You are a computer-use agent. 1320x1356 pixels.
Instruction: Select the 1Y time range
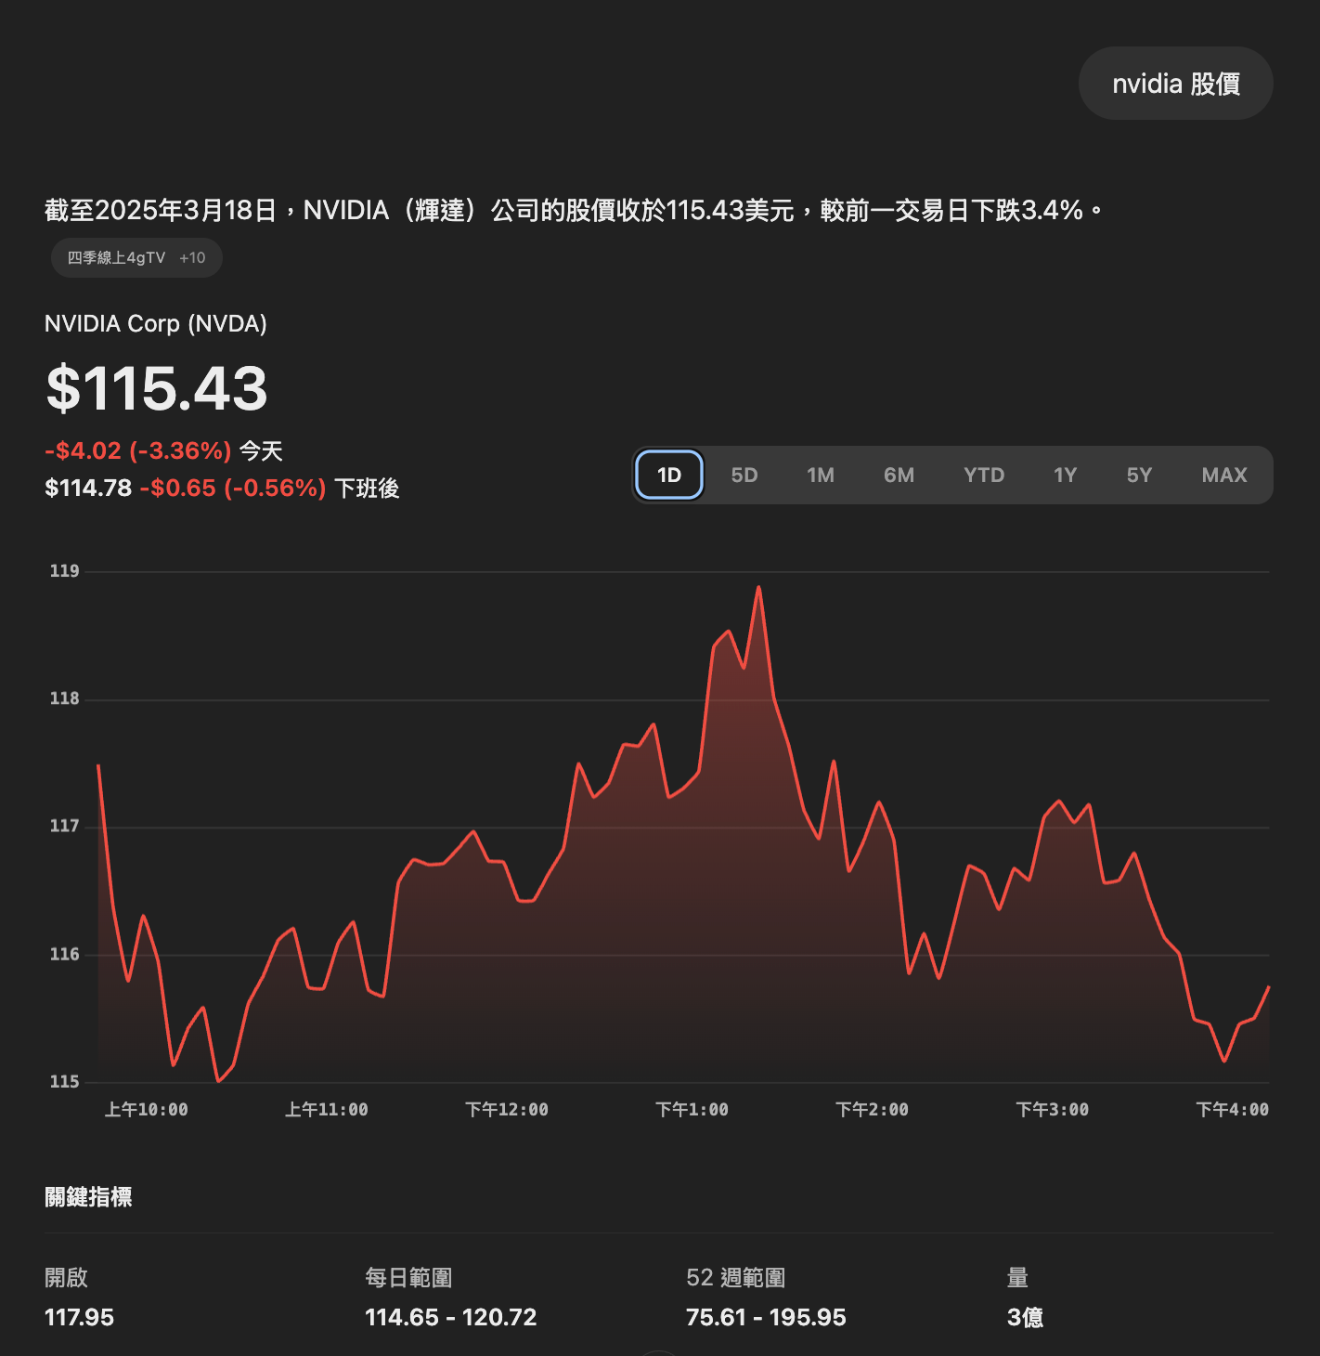tap(1065, 475)
